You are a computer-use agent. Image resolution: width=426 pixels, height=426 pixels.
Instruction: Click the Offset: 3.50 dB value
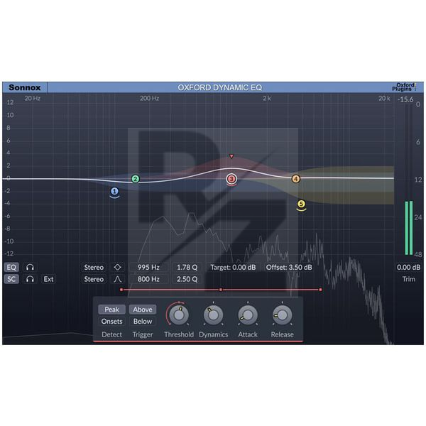pyautogui.click(x=289, y=268)
